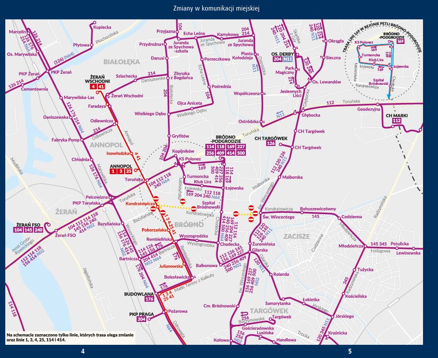Click the page title Zmiany w komunikacji miejskiej
This screenshot has width=438, height=358.
219,8
